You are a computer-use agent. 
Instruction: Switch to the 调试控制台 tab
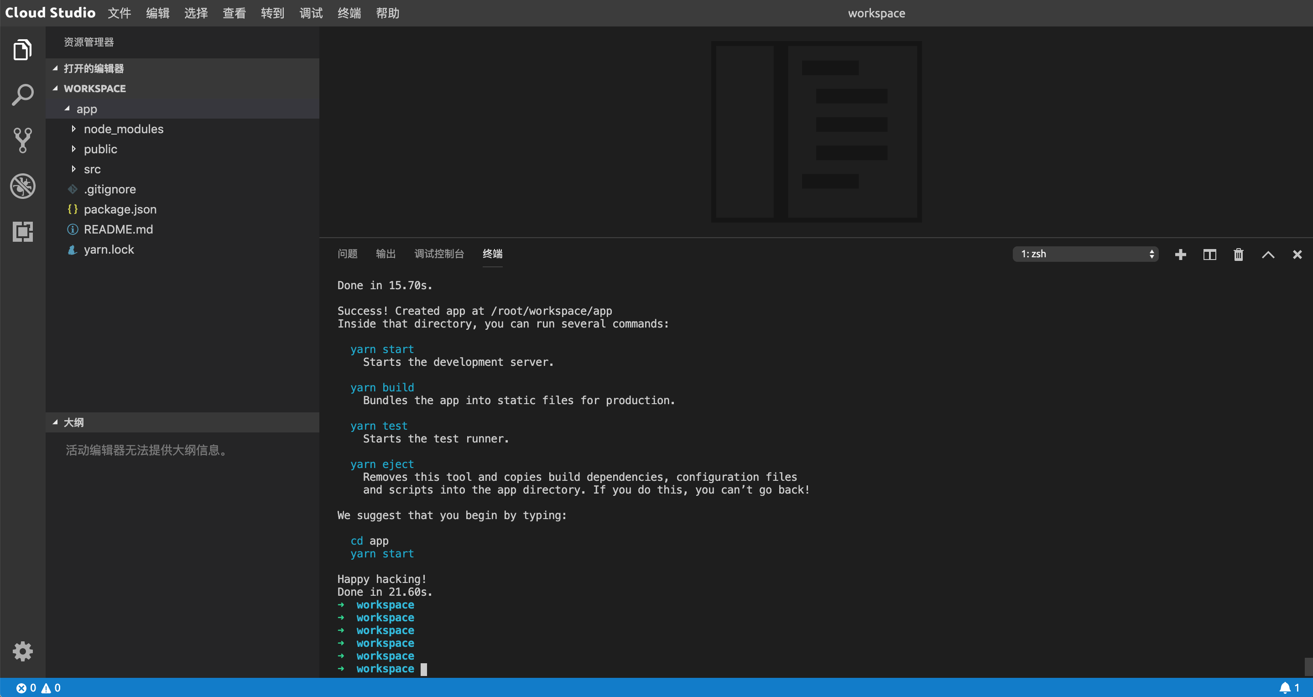pos(439,254)
